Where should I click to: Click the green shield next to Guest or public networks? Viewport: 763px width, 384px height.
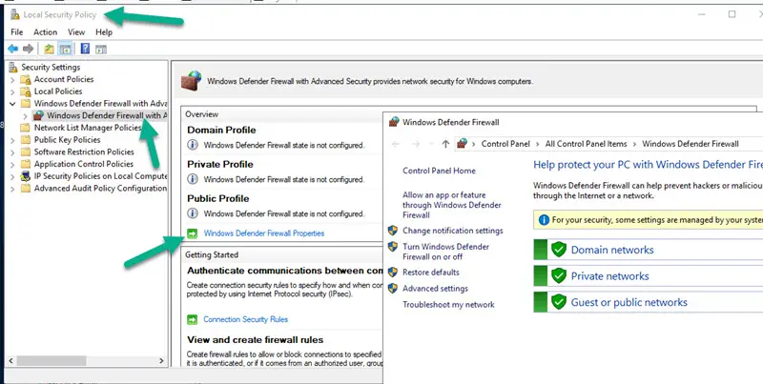[559, 302]
